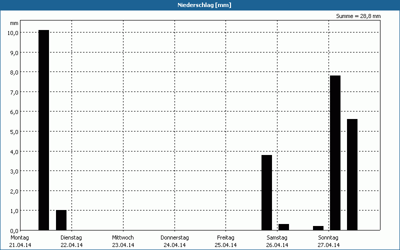Click the 3,8 mm bar before Samstag
Screen dimensions: 400x250
point(267,192)
